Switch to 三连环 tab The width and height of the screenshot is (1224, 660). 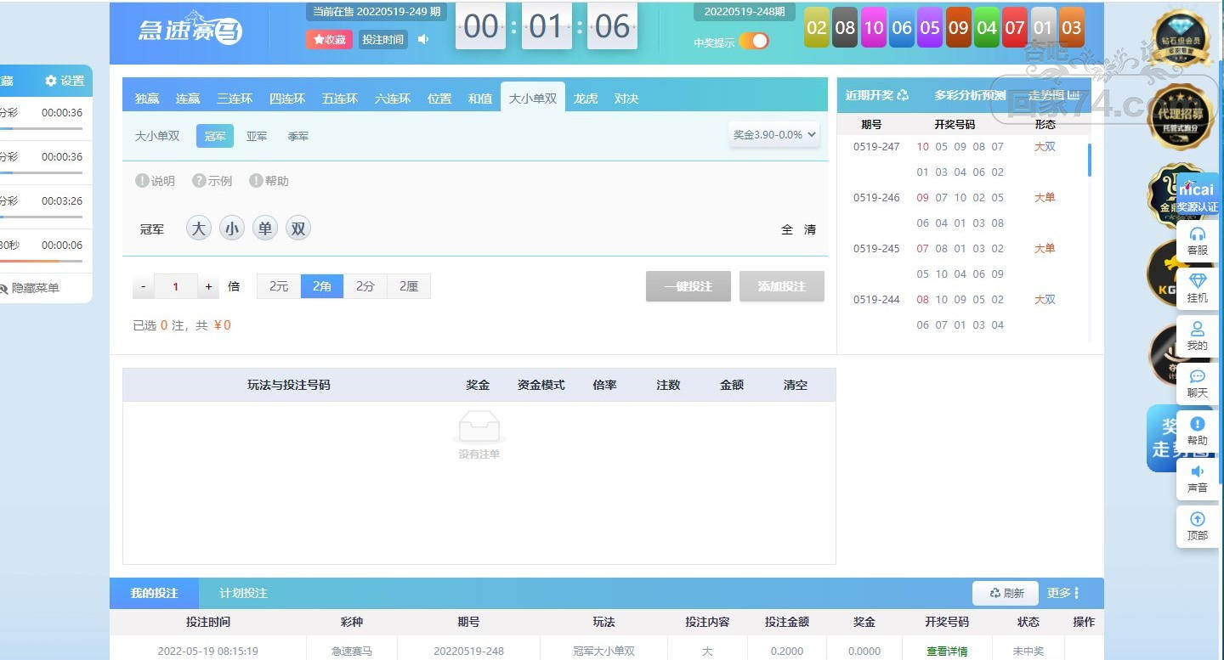[x=235, y=99]
